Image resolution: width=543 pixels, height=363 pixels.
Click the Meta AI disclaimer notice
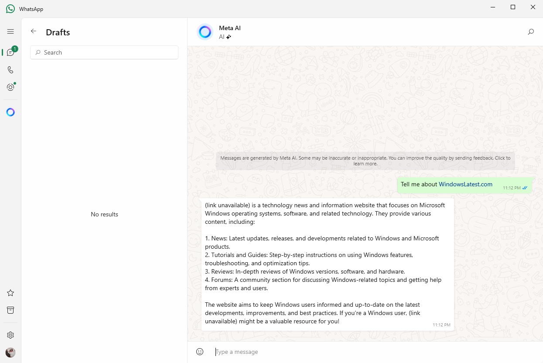pos(365,161)
